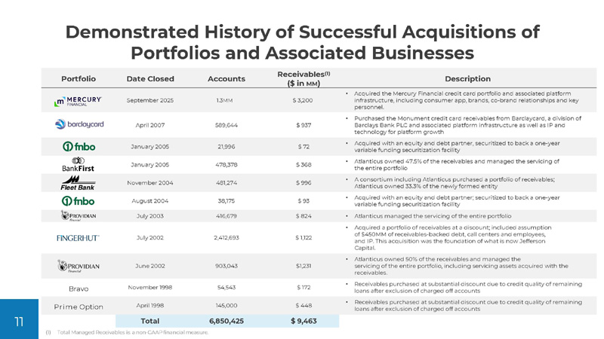
Task: Select the fnbo logo in August 2004 row
Action: point(79,201)
